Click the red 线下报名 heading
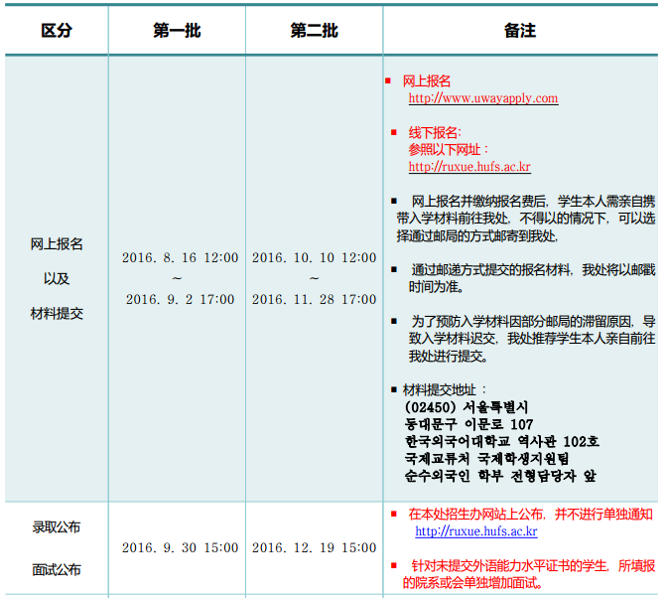The width and height of the screenshot is (666, 598). (434, 132)
